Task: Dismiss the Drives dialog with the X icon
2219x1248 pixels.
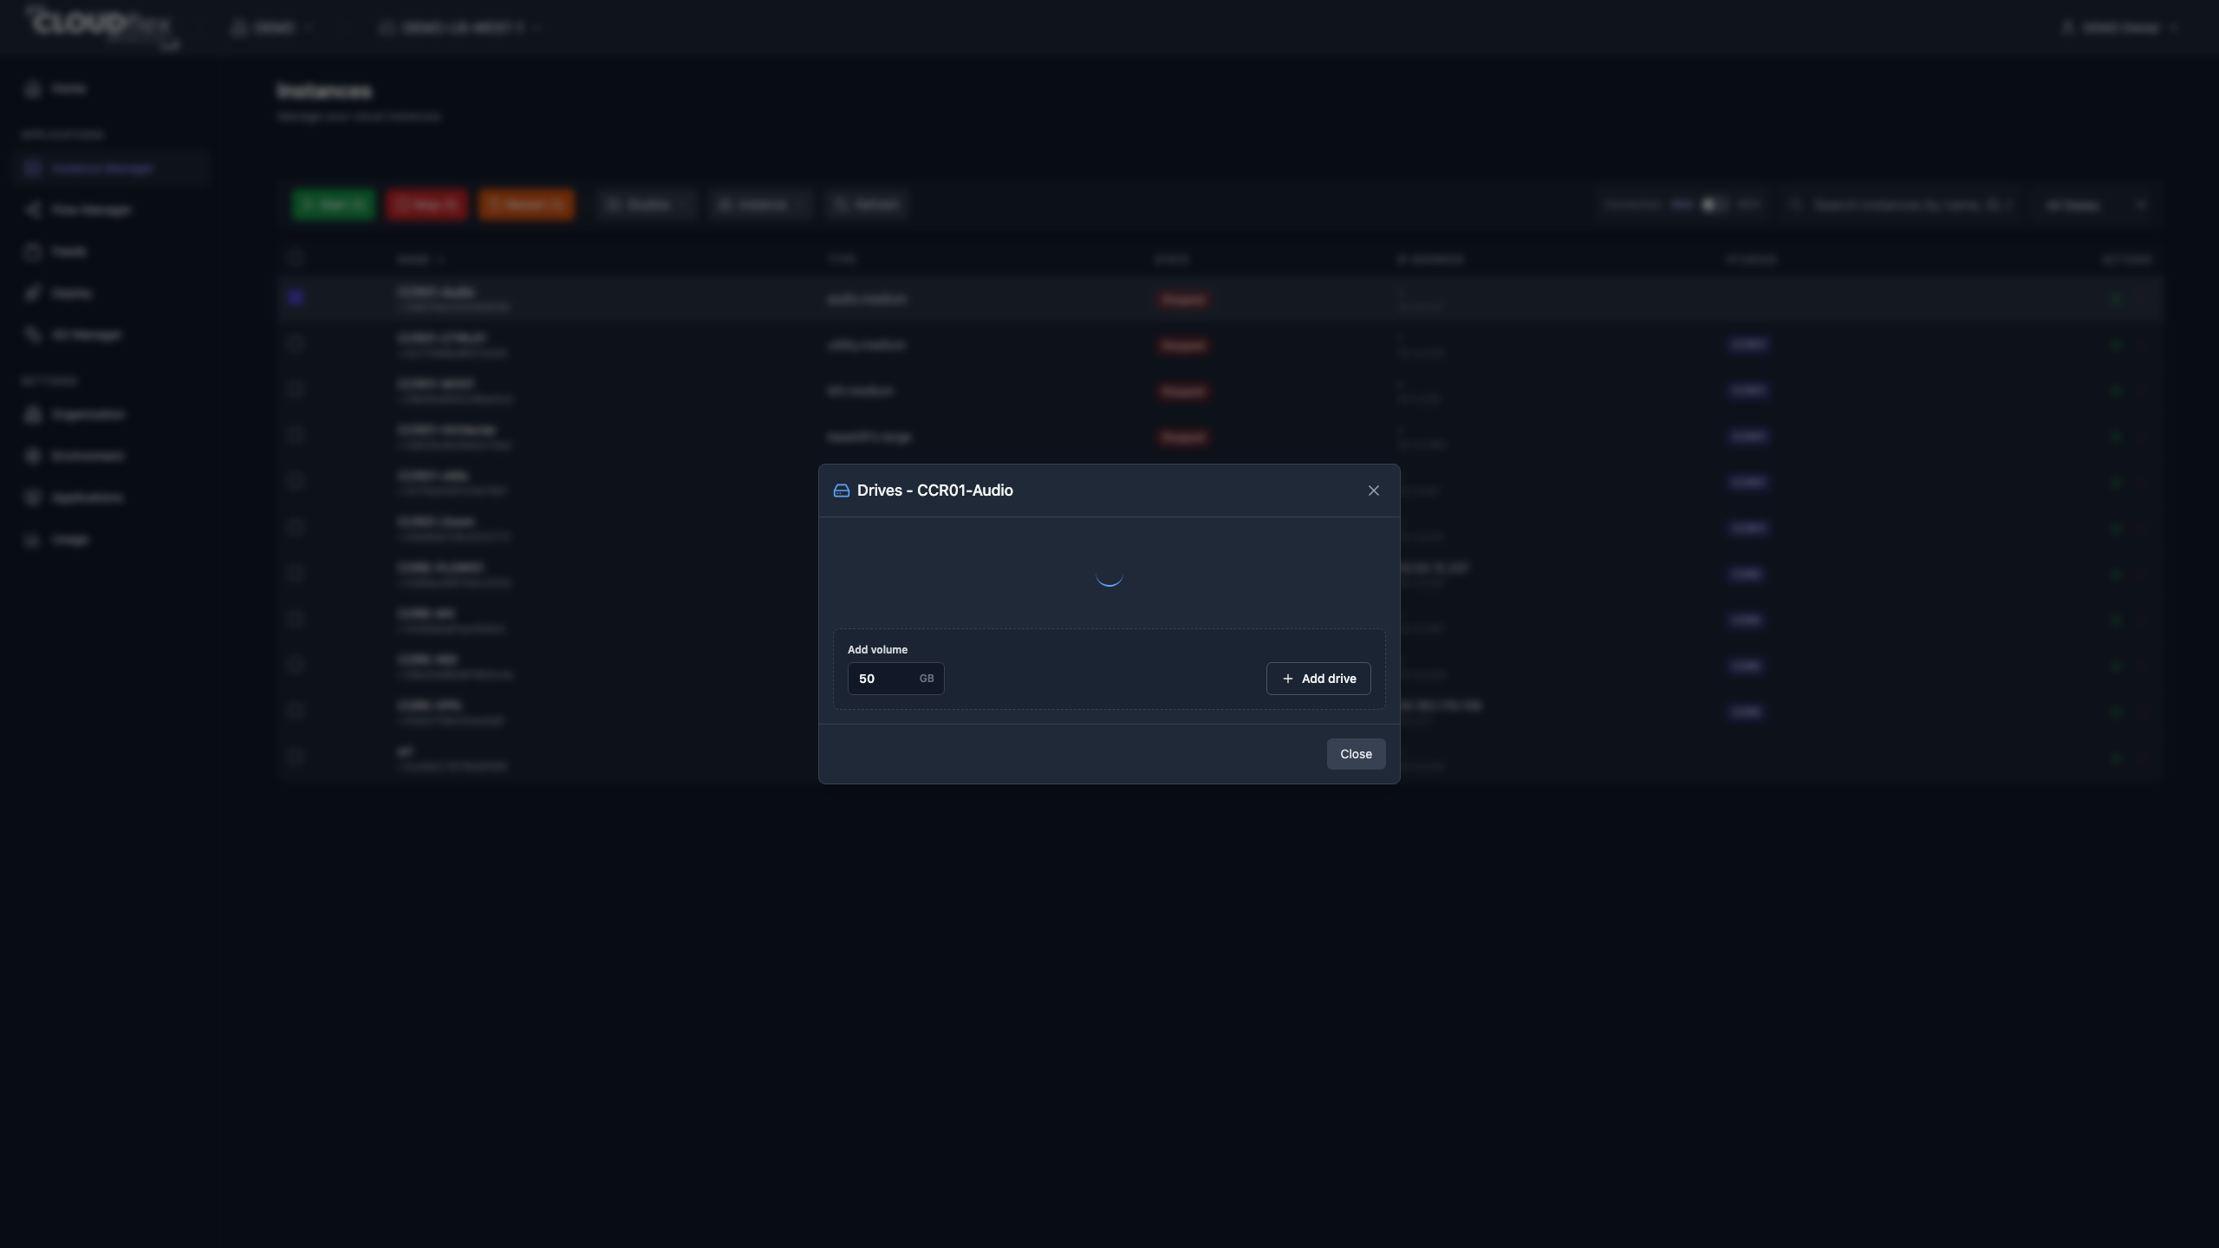Action: pyautogui.click(x=1373, y=491)
